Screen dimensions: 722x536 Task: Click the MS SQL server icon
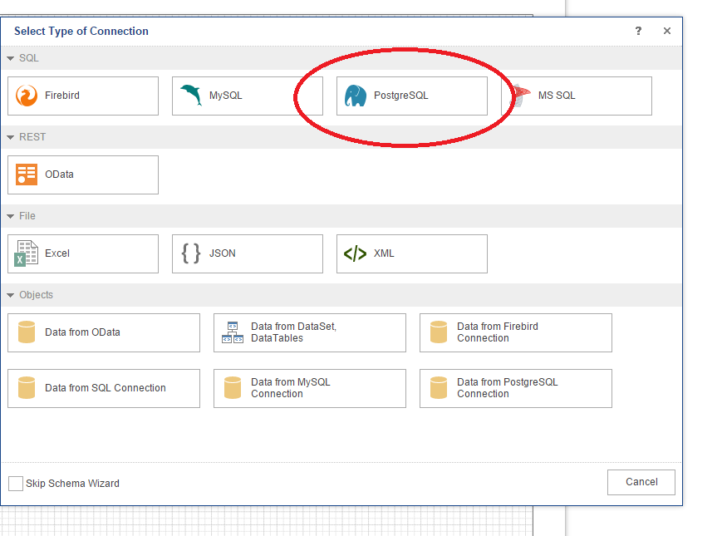520,96
